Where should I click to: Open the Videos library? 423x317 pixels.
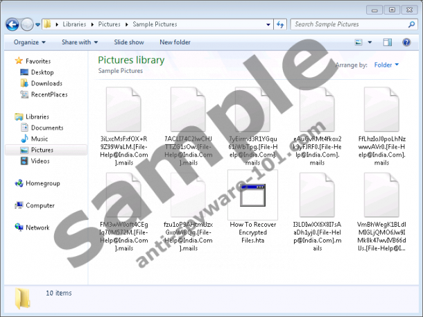coord(40,161)
